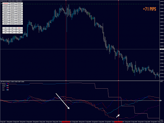Click the H4 label in indicator legend
The width and height of the screenshot is (164, 123).
coord(3,90)
